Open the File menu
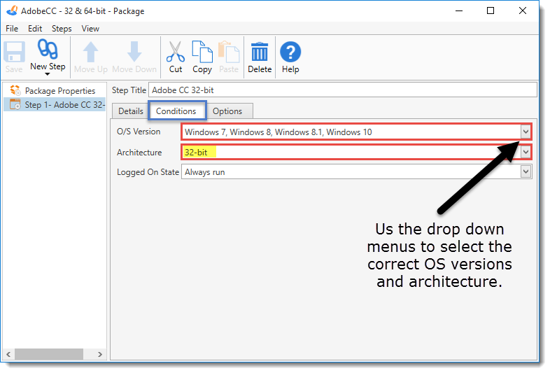Image resolution: width=550 pixels, height=373 pixels. click(12, 29)
